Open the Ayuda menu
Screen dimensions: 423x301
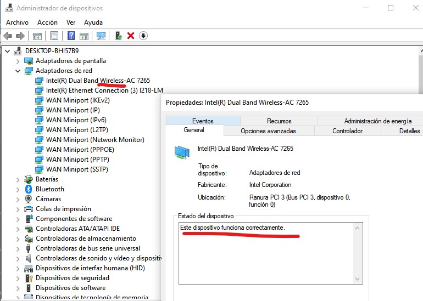[93, 22]
